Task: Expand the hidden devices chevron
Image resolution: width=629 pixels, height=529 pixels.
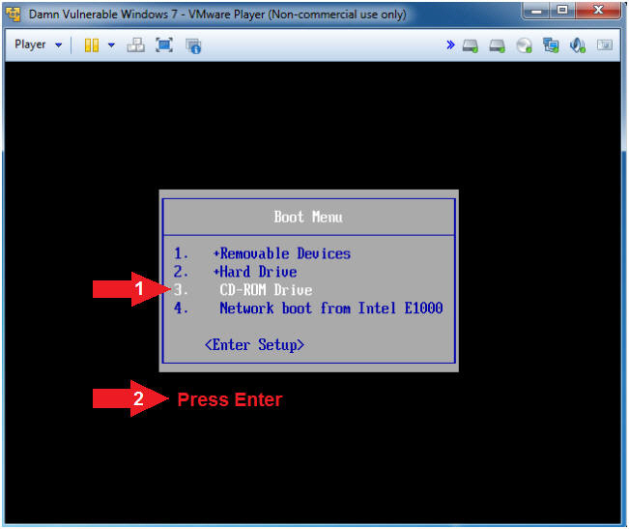Action: click(451, 44)
